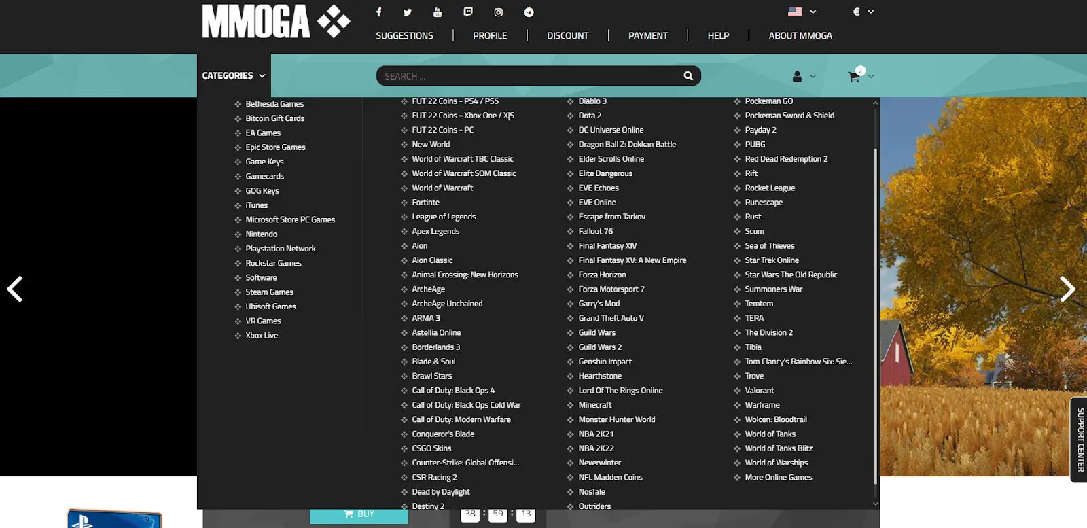
Task: Open the shopping cart icon
Action: pyautogui.click(x=854, y=77)
